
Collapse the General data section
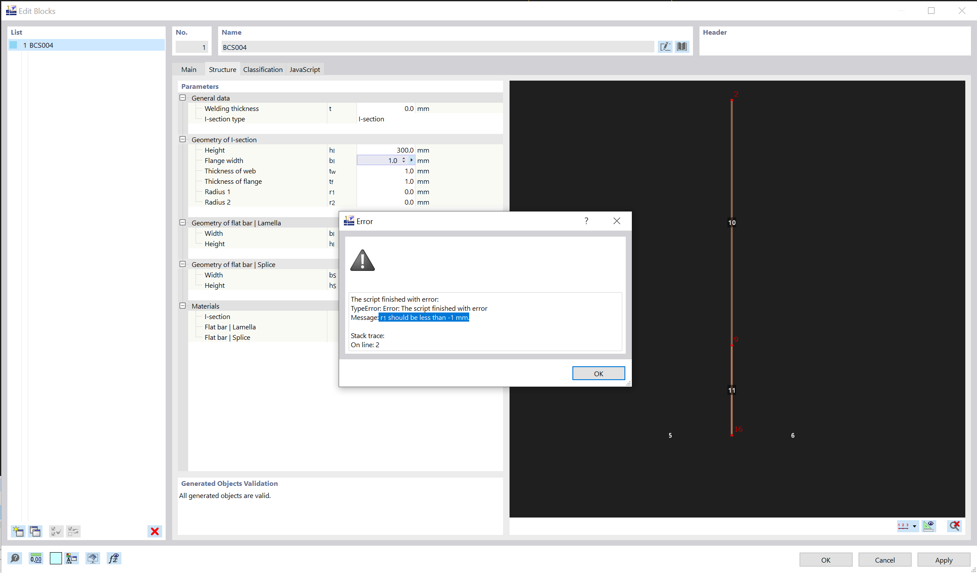pyautogui.click(x=183, y=98)
